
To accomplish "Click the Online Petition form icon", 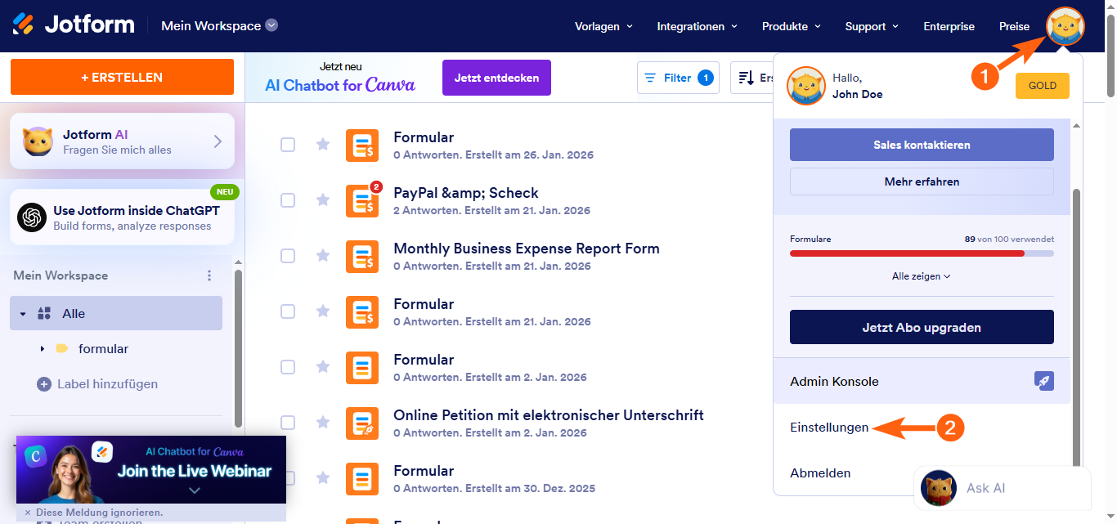I will [x=361, y=423].
